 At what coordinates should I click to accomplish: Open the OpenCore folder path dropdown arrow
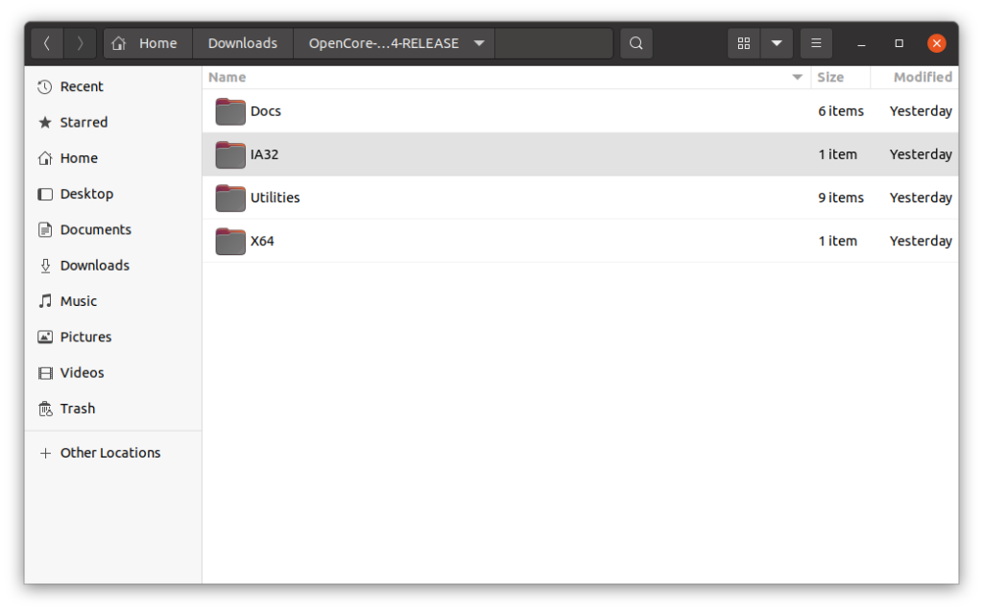pyautogui.click(x=480, y=43)
